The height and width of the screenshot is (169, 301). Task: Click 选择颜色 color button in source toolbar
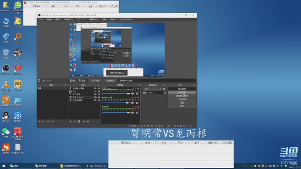point(110,81)
